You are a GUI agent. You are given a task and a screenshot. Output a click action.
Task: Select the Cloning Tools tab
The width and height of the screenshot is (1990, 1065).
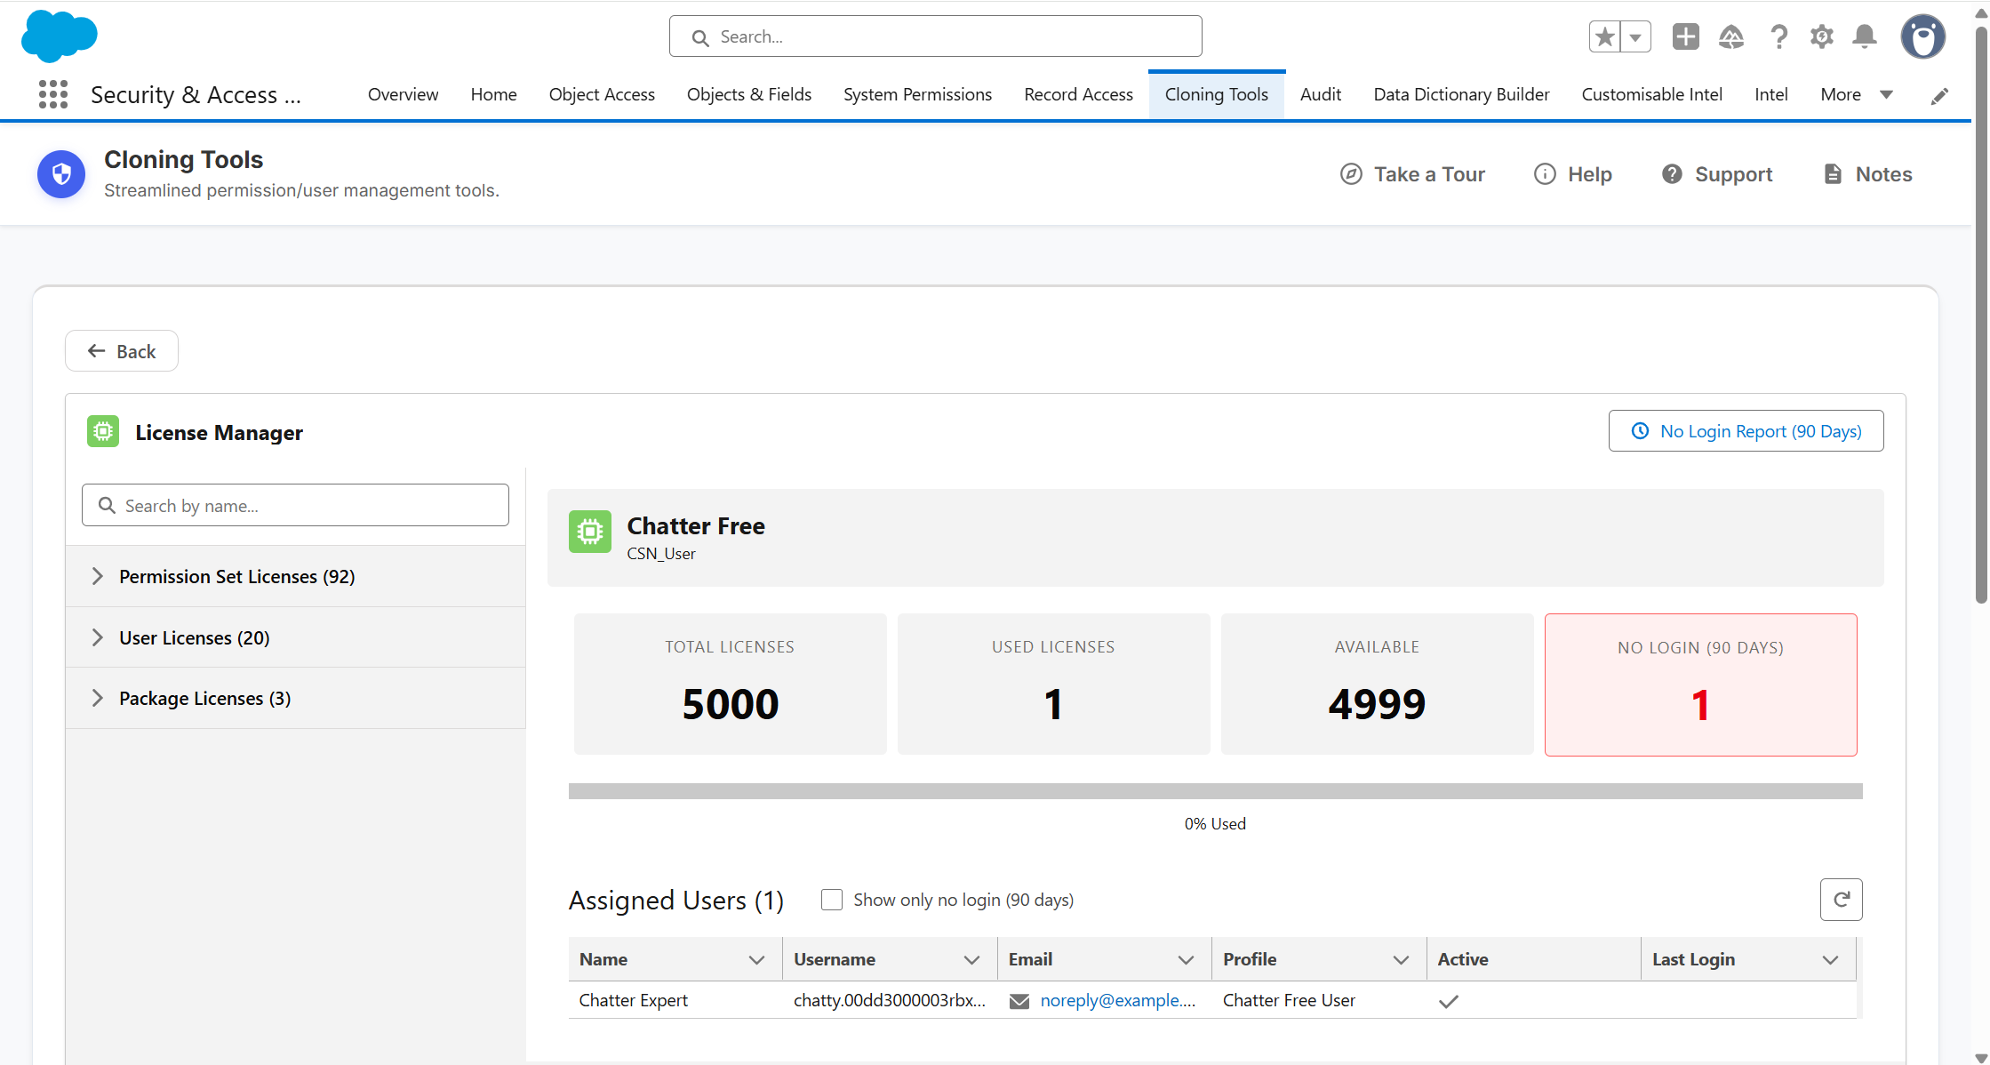(x=1216, y=94)
